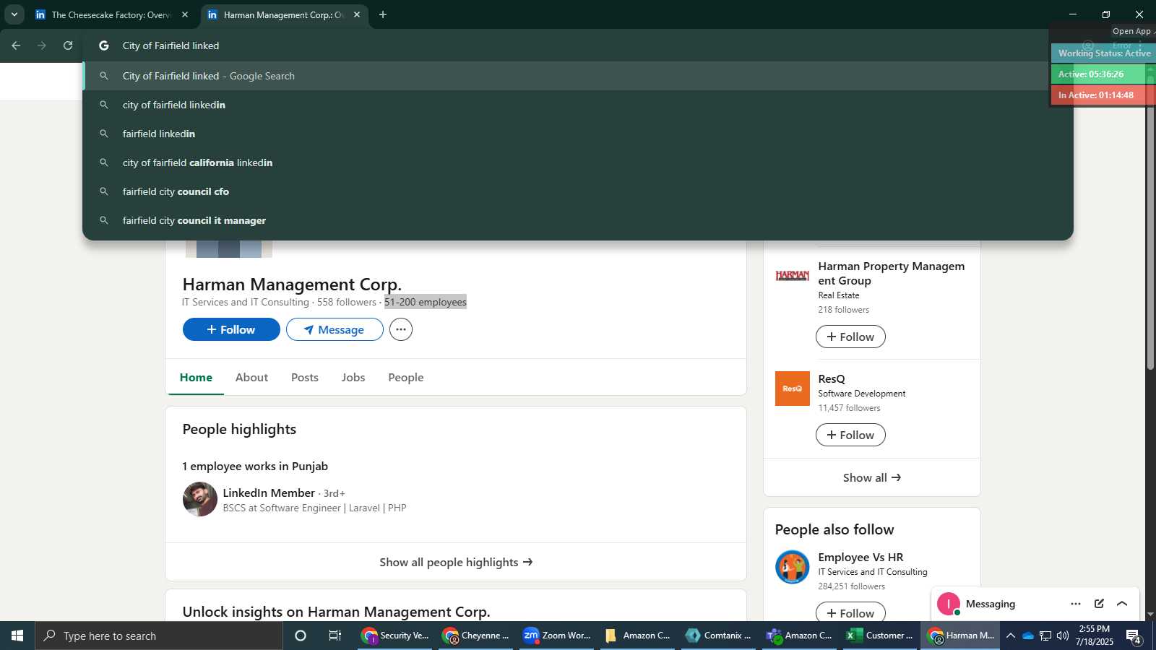Image resolution: width=1156 pixels, height=650 pixels.
Task: Open the Amazon C... folder taskbar item
Action: pyautogui.click(x=638, y=636)
